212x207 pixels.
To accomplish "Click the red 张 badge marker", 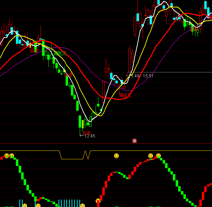I will point(134,141).
